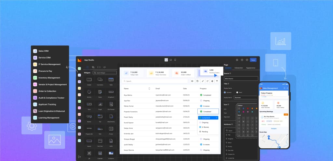
Task: Click the pencil edit icon in table toolbar
Action: pos(203,81)
